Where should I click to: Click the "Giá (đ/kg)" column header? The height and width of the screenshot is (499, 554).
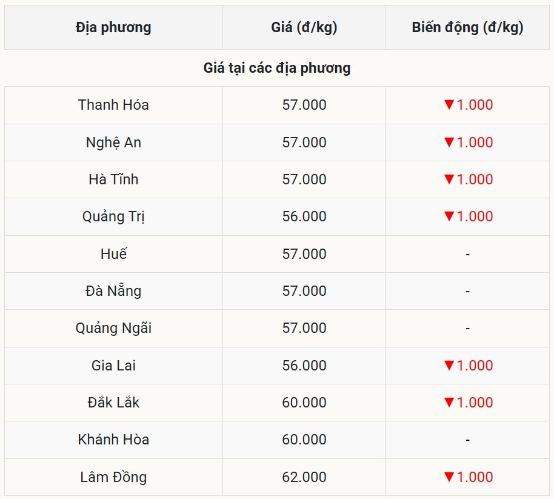304,27
